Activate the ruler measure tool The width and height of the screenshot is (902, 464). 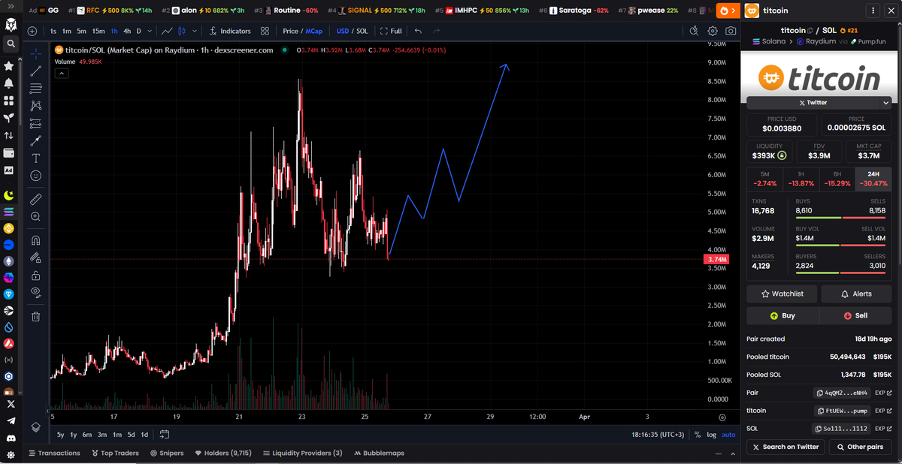[35, 199]
